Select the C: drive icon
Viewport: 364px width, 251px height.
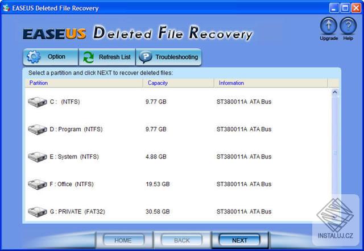(x=38, y=102)
